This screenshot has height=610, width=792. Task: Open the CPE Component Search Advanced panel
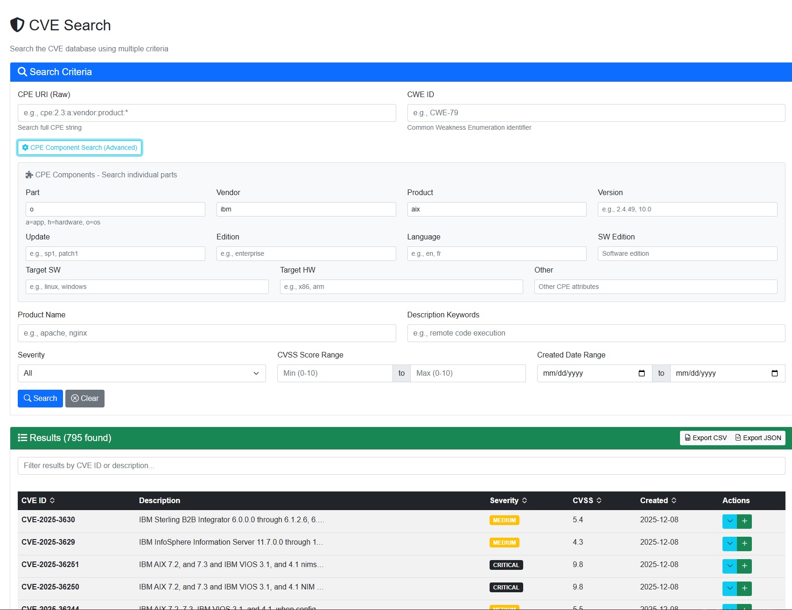[79, 147]
